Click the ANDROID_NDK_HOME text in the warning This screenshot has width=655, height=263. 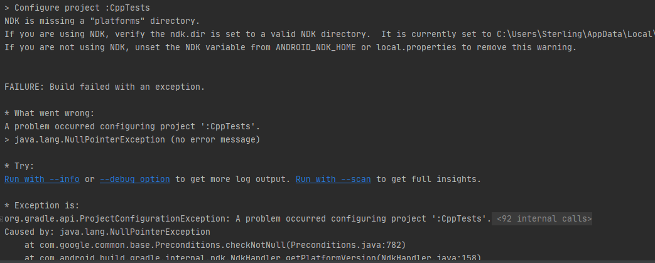tap(316, 47)
